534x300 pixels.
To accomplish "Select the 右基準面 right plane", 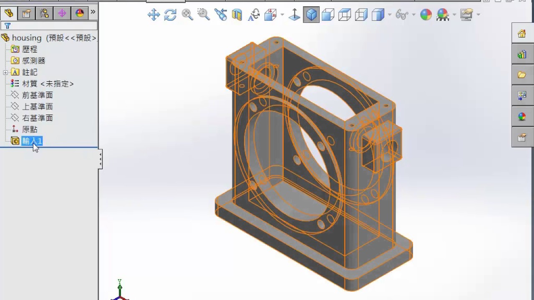I will point(32,118).
